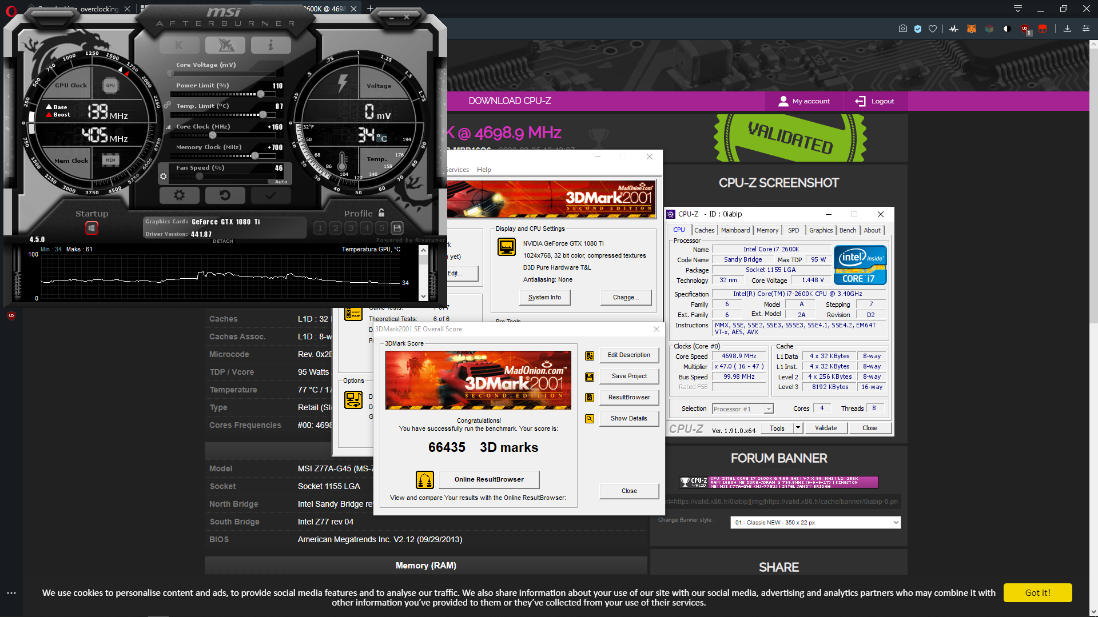Click Save Project in the 3DMark score dialog
This screenshot has width=1098, height=617.
pyautogui.click(x=629, y=376)
